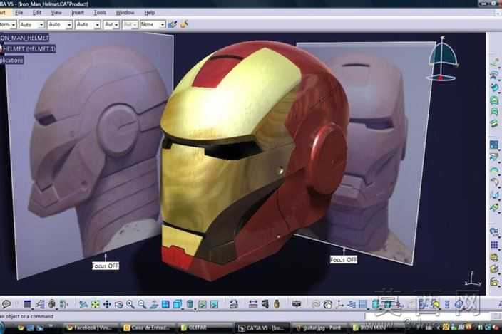The height and width of the screenshot is (334, 502).
Task: Open the Window menu
Action: pos(125,13)
